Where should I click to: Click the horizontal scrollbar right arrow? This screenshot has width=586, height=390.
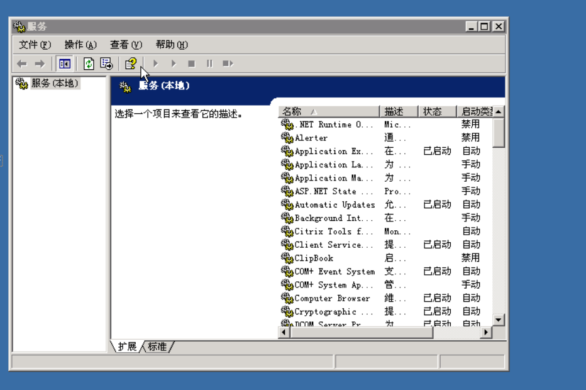pos(486,332)
